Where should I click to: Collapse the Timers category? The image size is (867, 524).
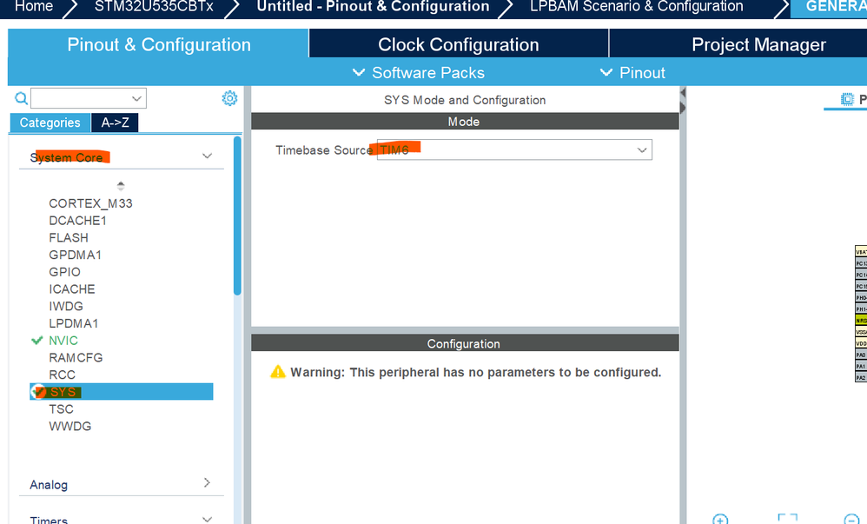207,519
